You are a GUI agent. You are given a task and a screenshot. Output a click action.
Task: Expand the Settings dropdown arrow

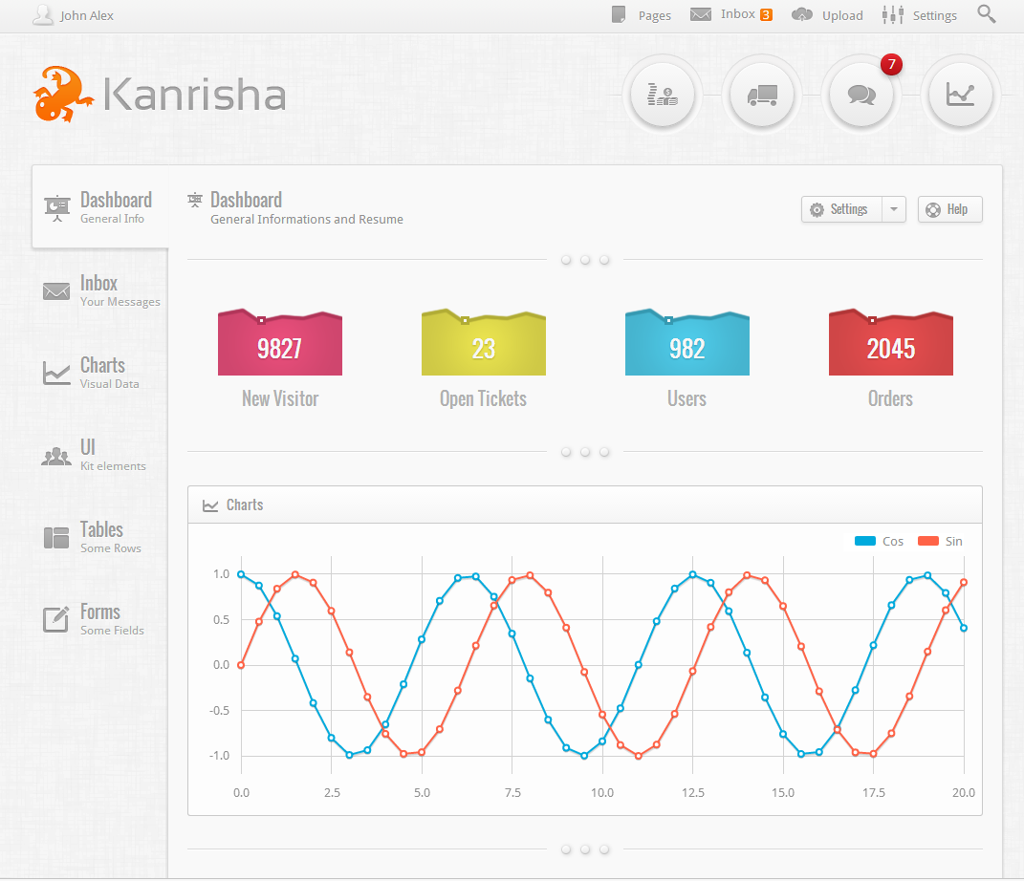coord(894,209)
